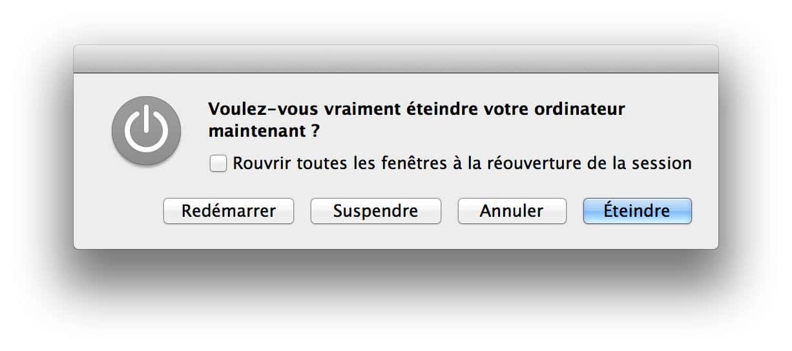The image size is (792, 351).
Task: Click the gray power symbol icon
Action: pos(146,131)
